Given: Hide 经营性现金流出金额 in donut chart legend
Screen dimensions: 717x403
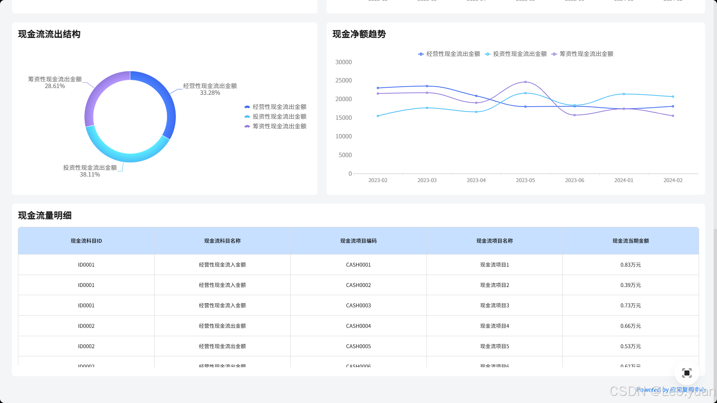Looking at the screenshot, I should (275, 107).
